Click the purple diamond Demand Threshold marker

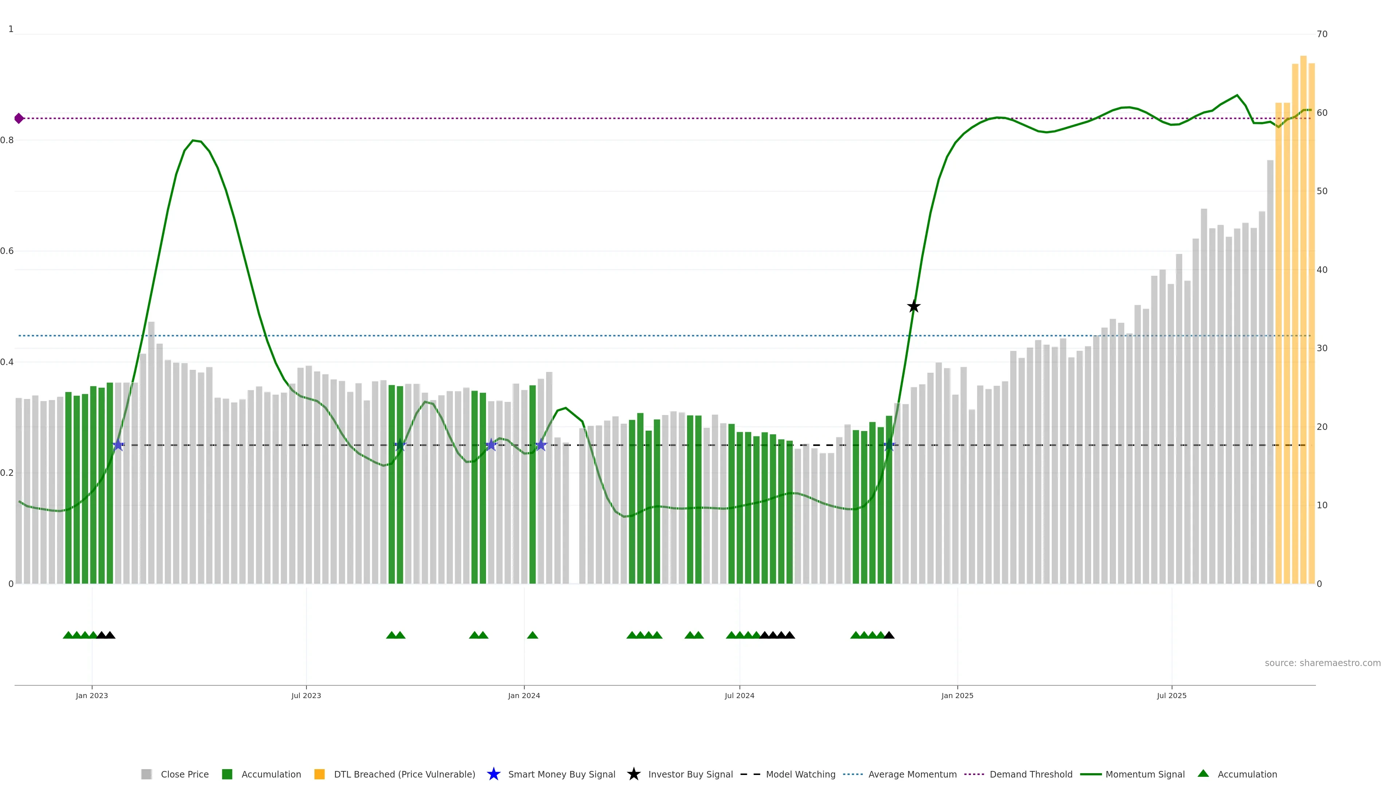19,118
